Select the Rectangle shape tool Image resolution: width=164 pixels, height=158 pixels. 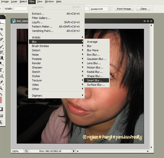(1, 76)
